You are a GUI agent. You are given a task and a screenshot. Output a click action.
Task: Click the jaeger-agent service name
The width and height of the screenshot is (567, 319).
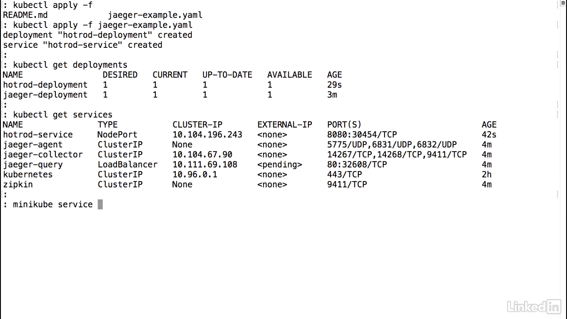33,144
